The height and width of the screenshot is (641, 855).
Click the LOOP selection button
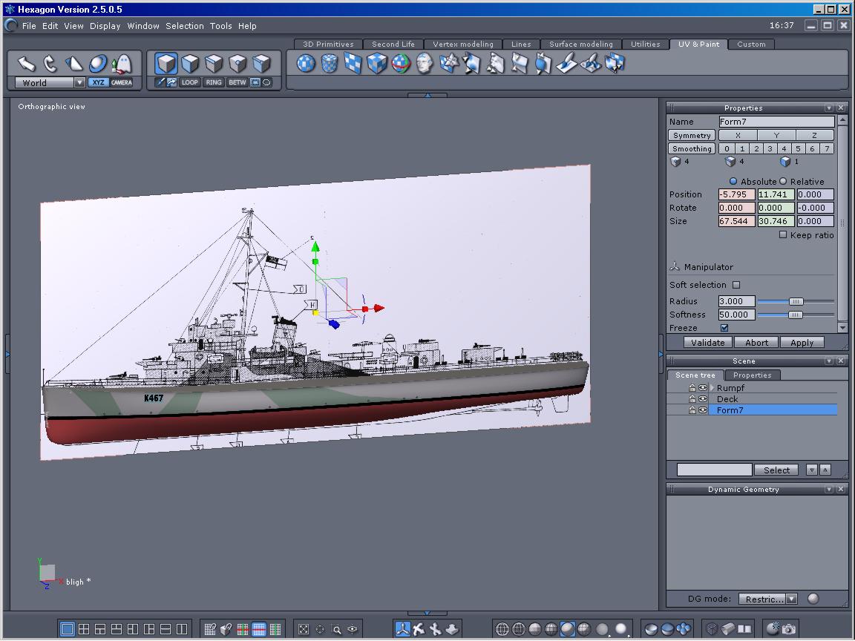point(190,82)
